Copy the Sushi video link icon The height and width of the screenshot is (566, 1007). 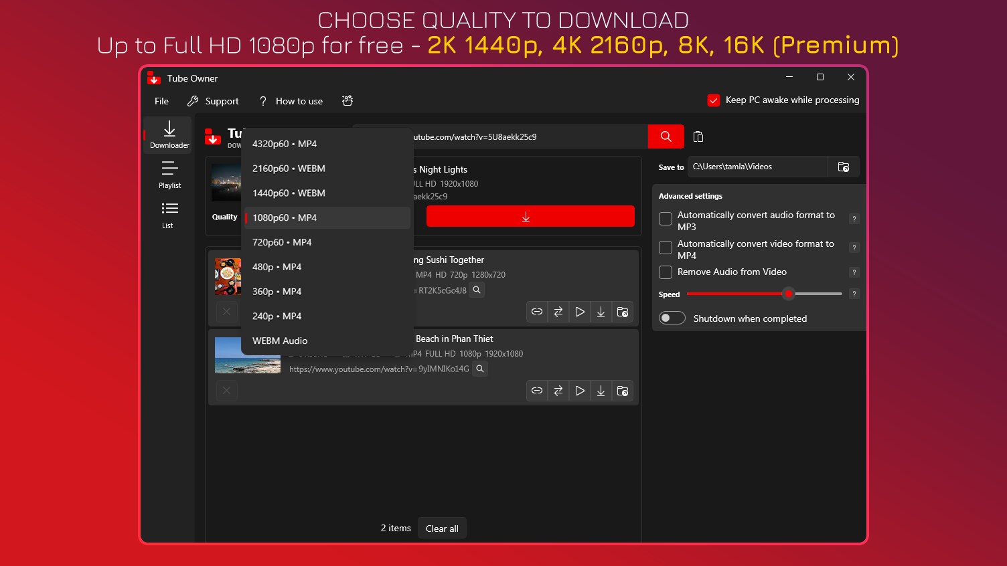tap(536, 312)
